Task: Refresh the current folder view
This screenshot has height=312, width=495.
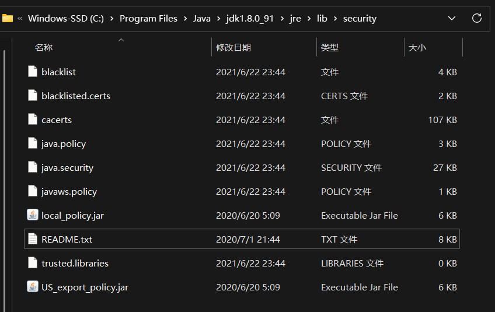Action: coord(476,18)
